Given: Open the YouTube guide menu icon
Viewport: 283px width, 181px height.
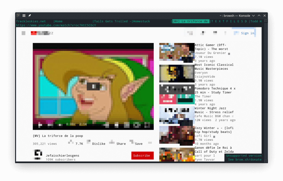Looking at the screenshot, I should 24,33.
